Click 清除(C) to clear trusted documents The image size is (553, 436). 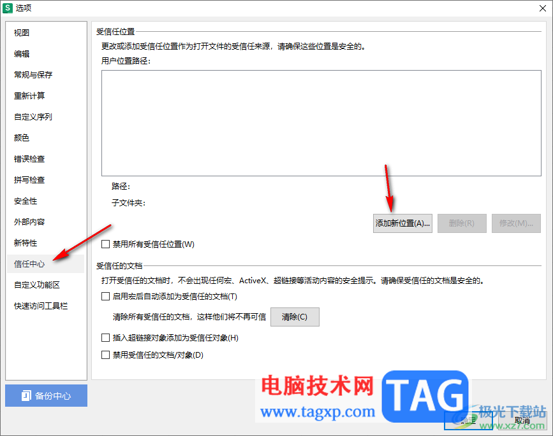(x=295, y=317)
